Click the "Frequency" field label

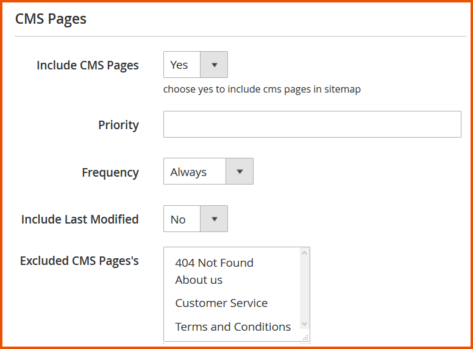[x=110, y=172]
